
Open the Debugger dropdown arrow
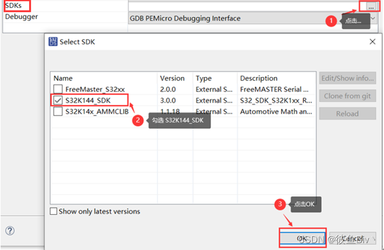click(373, 18)
